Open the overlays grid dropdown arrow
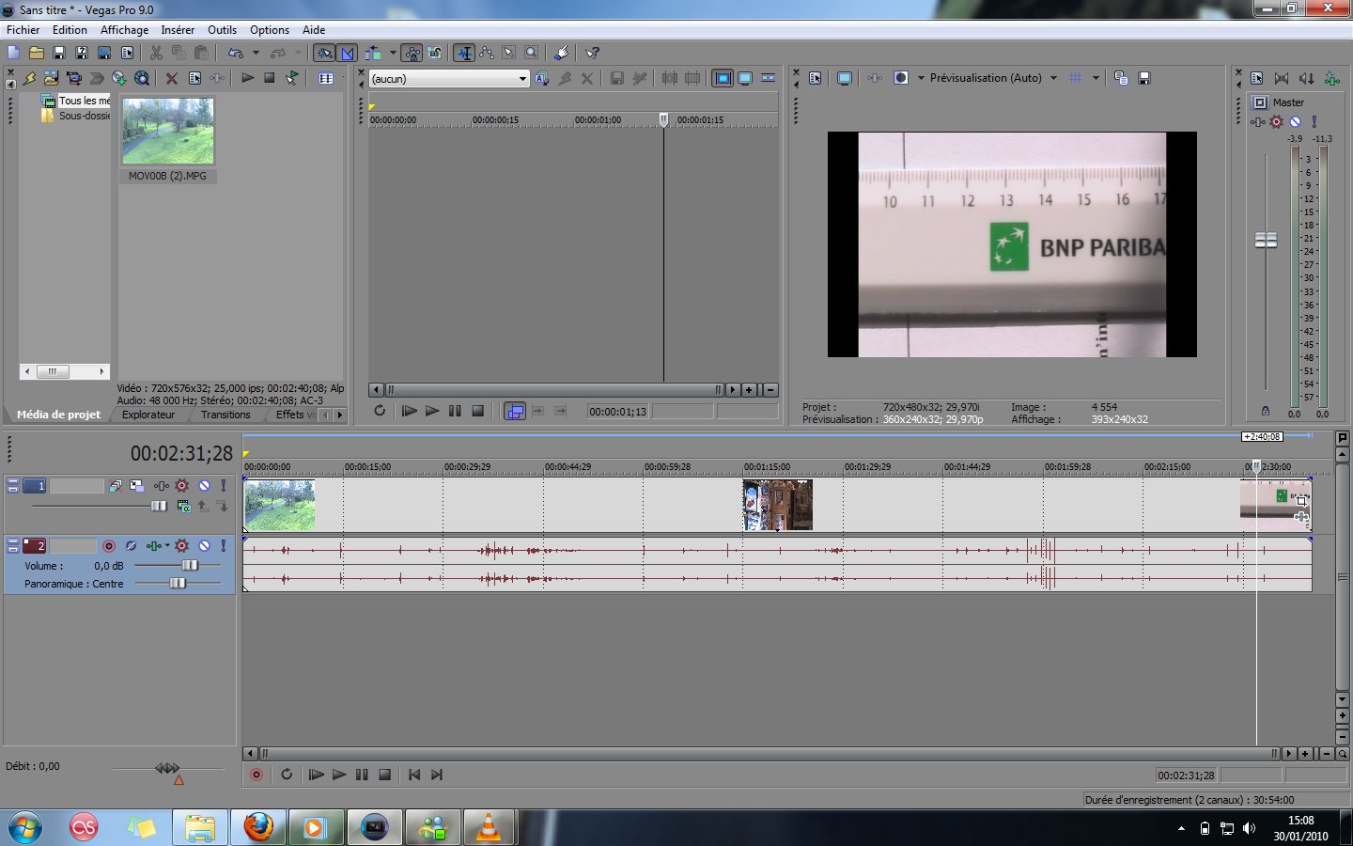Screen dimensions: 1353x846 (1096, 78)
